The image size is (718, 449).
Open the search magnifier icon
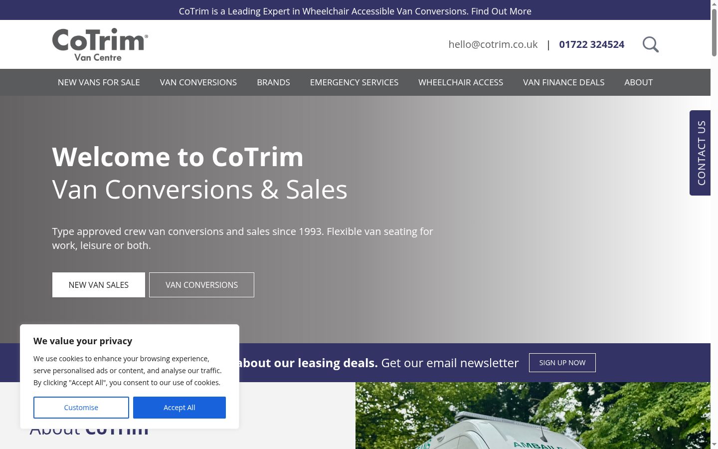[651, 44]
